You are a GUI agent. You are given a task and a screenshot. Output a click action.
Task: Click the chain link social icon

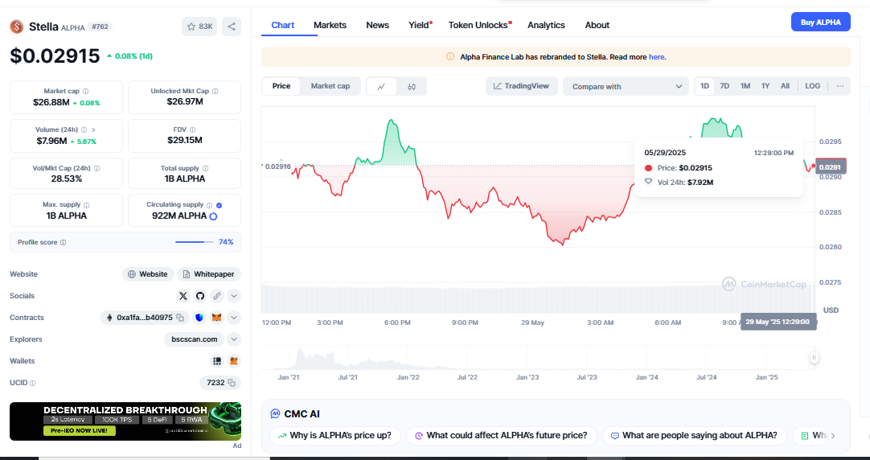pyautogui.click(x=217, y=296)
